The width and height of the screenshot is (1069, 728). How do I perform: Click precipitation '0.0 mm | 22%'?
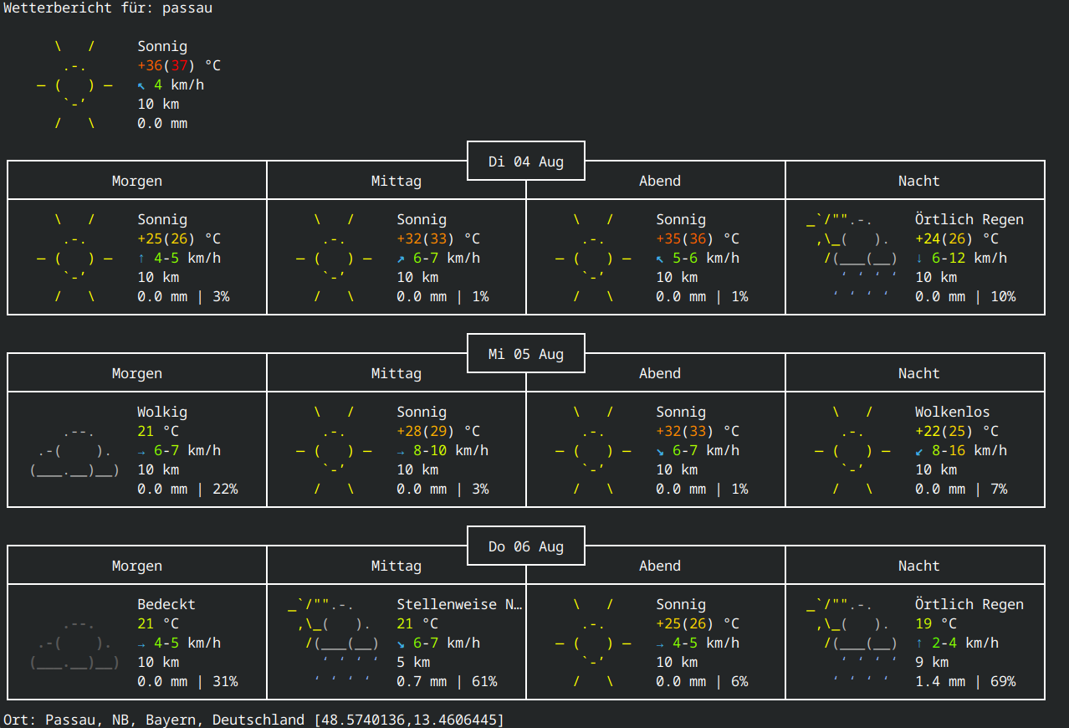point(187,489)
